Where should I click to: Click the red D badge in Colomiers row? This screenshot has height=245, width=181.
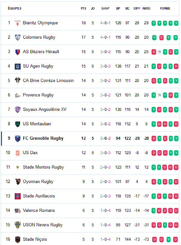click(161, 37)
